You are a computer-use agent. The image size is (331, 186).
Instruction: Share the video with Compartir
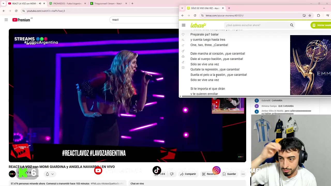click(x=188, y=174)
